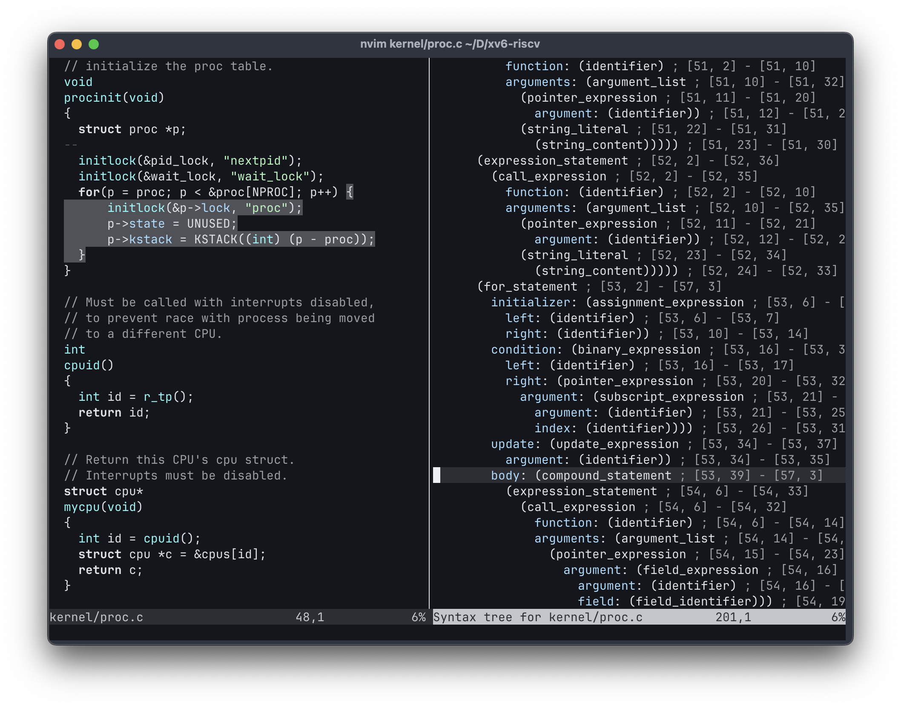Click the cpuid function definition

coord(87,365)
